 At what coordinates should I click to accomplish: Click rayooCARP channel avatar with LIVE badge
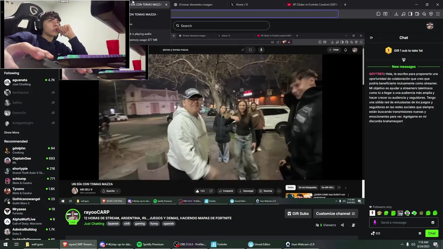(73, 217)
